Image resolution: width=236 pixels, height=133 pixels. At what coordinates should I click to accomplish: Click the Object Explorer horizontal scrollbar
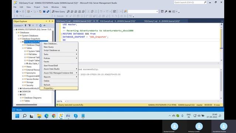coord(27,105)
